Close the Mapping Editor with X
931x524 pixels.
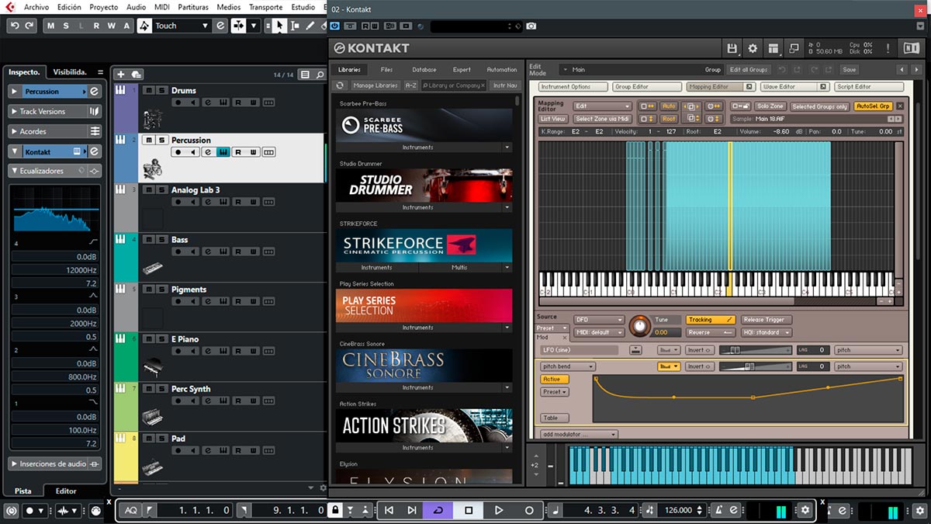[x=900, y=106]
